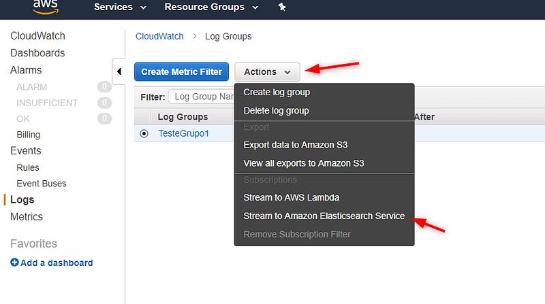Click the Log Group Name filter field
This screenshot has width=545, height=304.
tap(202, 97)
